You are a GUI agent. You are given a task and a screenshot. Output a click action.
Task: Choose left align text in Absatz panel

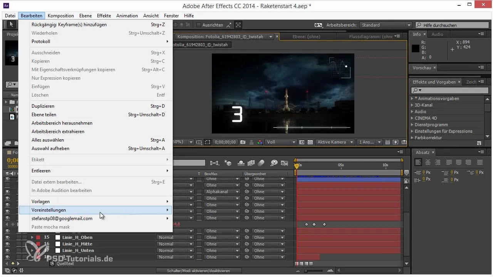coord(418,162)
